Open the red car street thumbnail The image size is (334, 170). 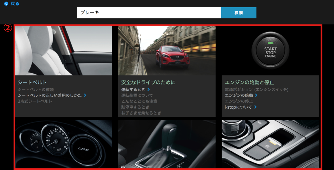click(167, 50)
